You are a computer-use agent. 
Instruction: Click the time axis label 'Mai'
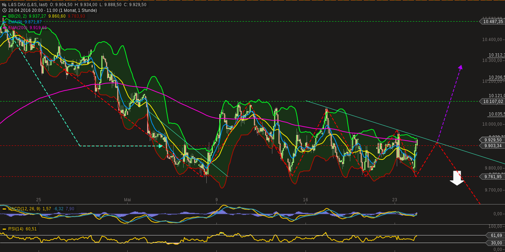[127, 200]
